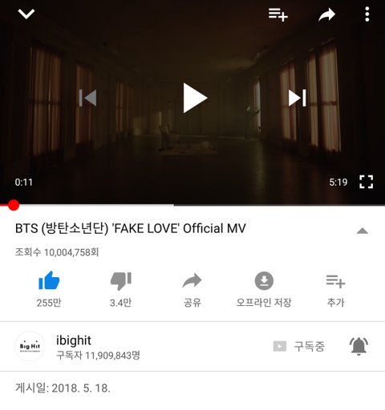
Task: Enter fullscreen mode
Action: point(366,182)
